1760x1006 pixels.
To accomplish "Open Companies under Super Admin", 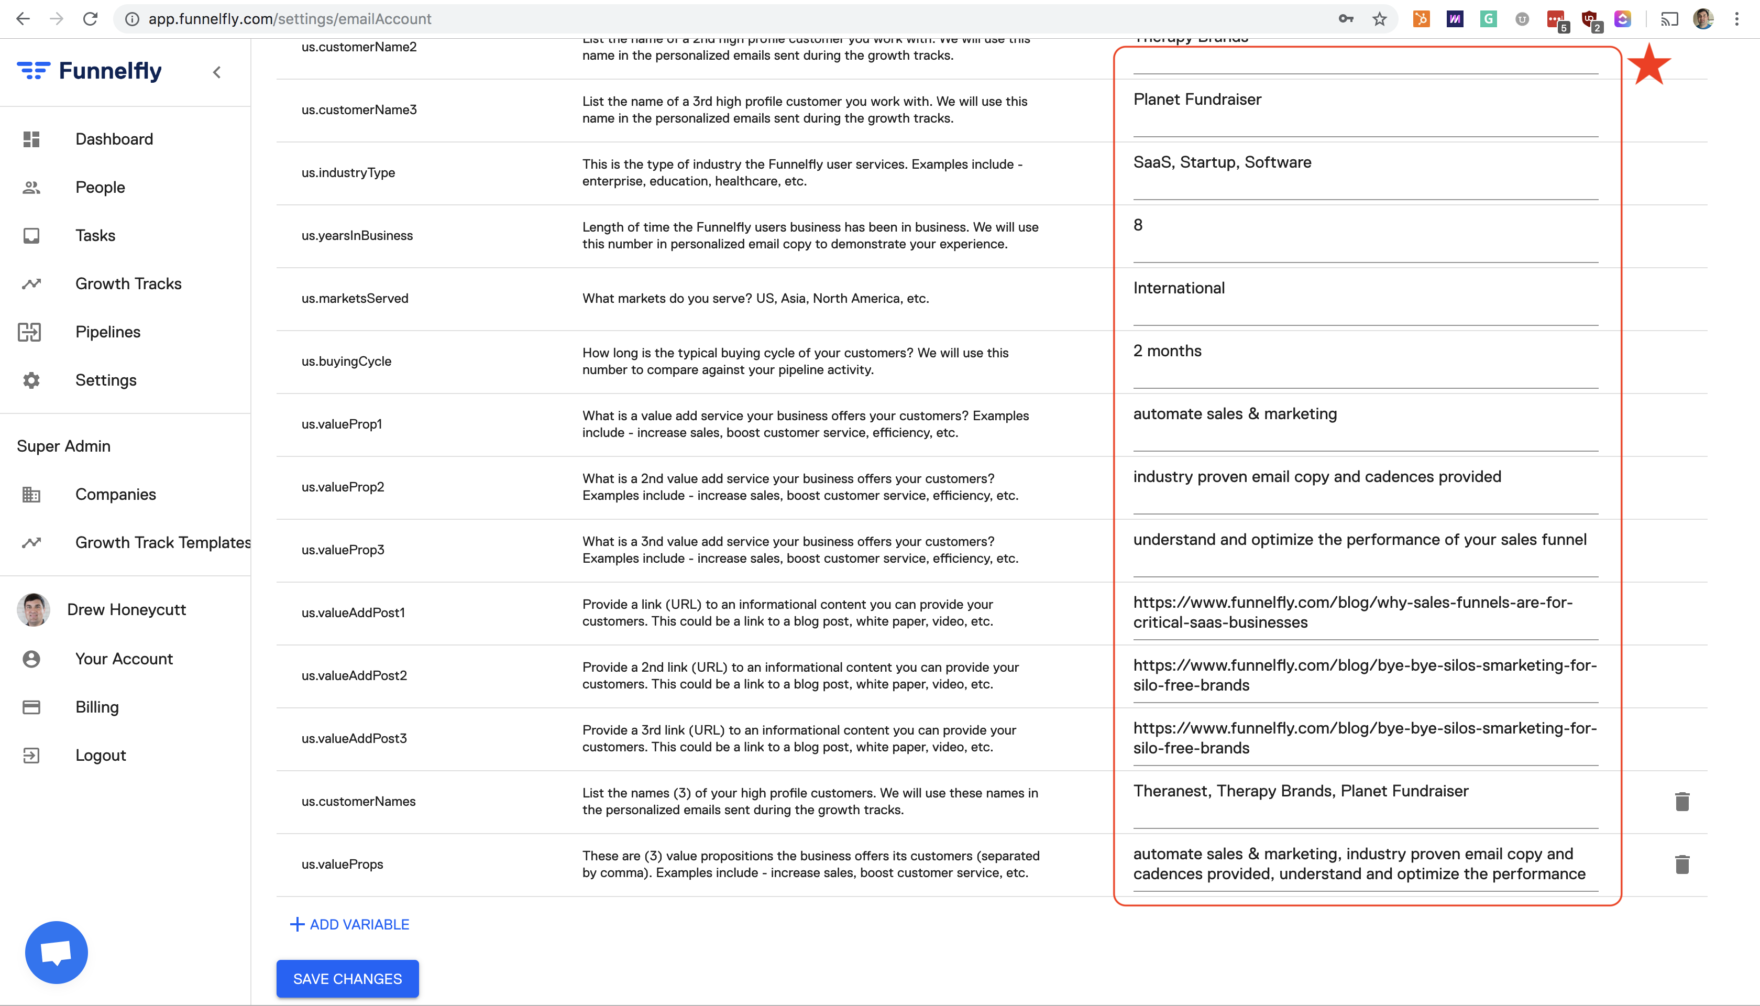I will (x=115, y=495).
